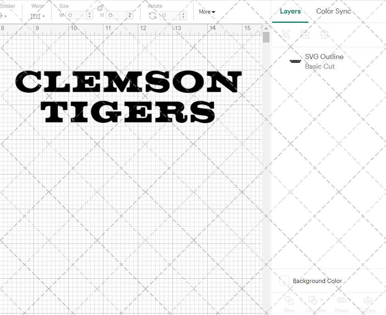Delete the layer using the trash icon
Image resolution: width=386 pixels, height=315 pixels.
(325, 34)
